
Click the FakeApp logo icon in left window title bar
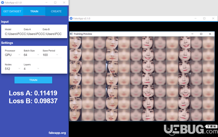(3, 3)
